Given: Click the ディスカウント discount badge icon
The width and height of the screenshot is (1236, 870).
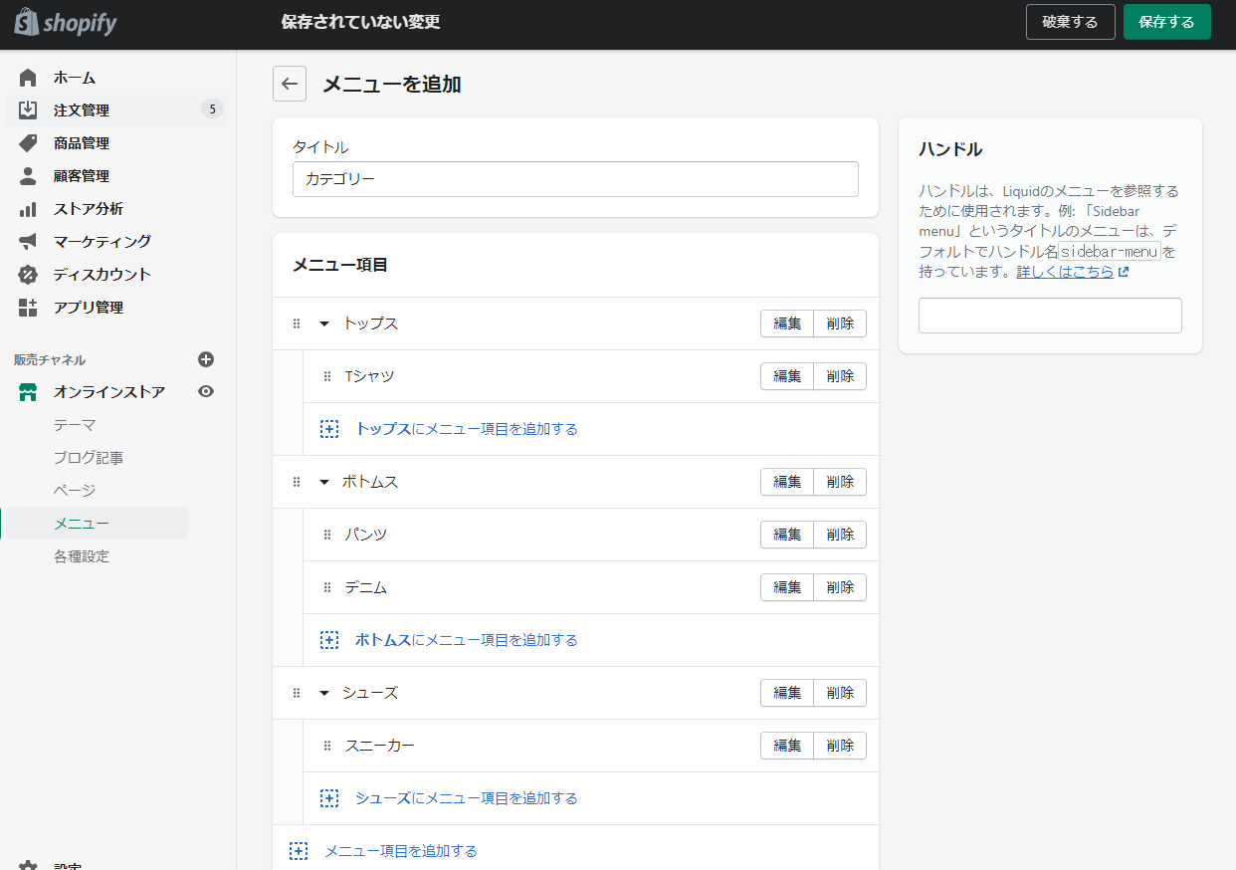Looking at the screenshot, I should tap(28, 275).
